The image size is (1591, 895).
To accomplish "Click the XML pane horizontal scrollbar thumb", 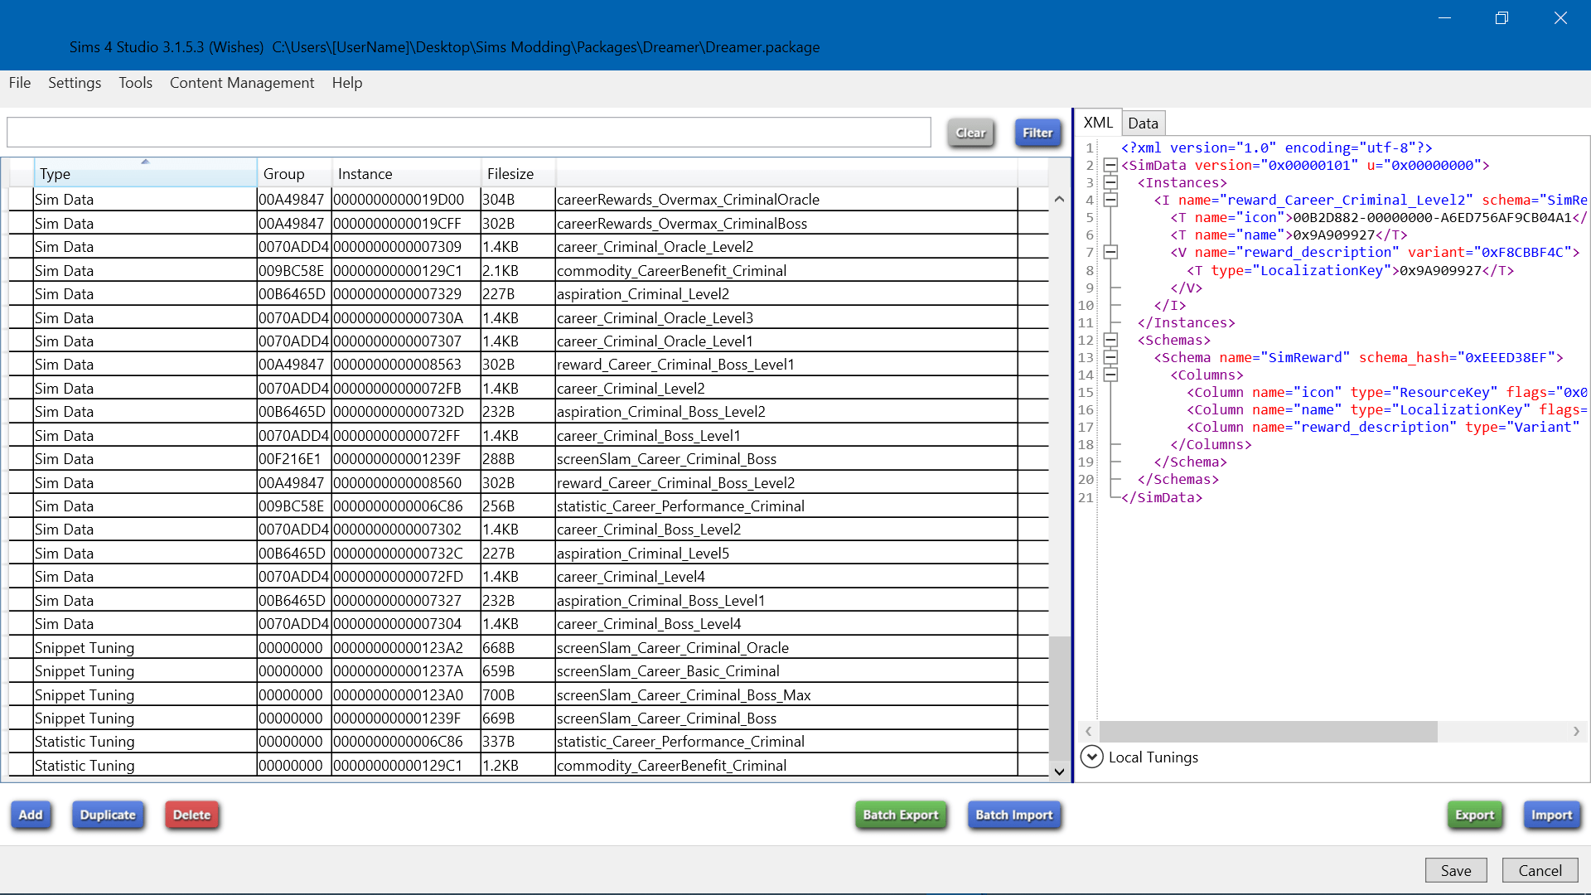I will coord(1268,731).
